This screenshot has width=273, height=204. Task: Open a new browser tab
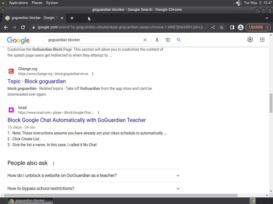pyautogui.click(x=72, y=18)
